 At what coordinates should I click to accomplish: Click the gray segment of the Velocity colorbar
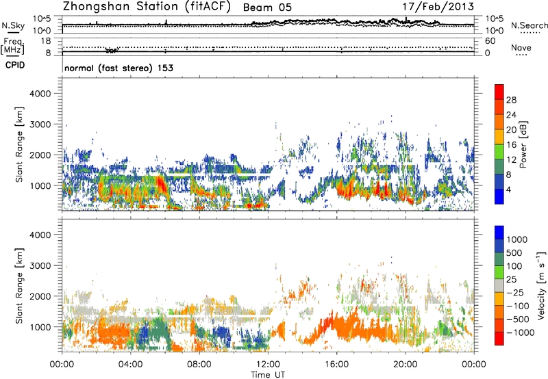(x=499, y=285)
